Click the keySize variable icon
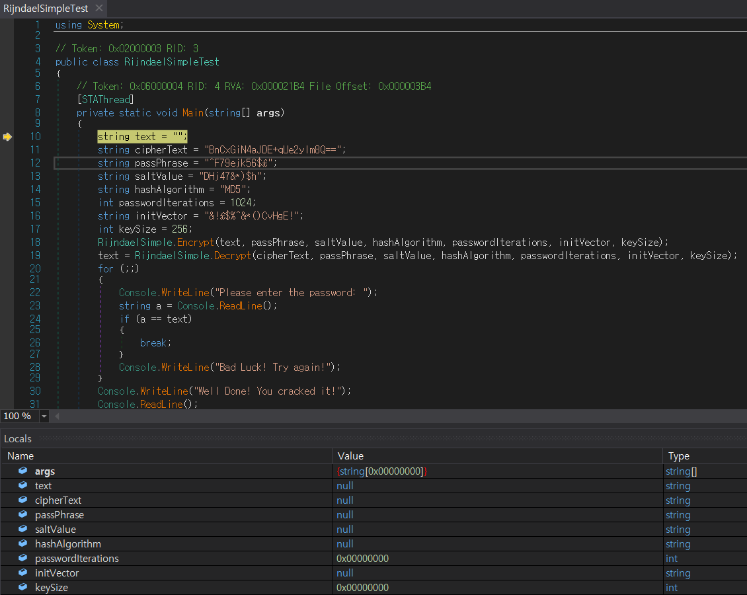 pos(23,587)
